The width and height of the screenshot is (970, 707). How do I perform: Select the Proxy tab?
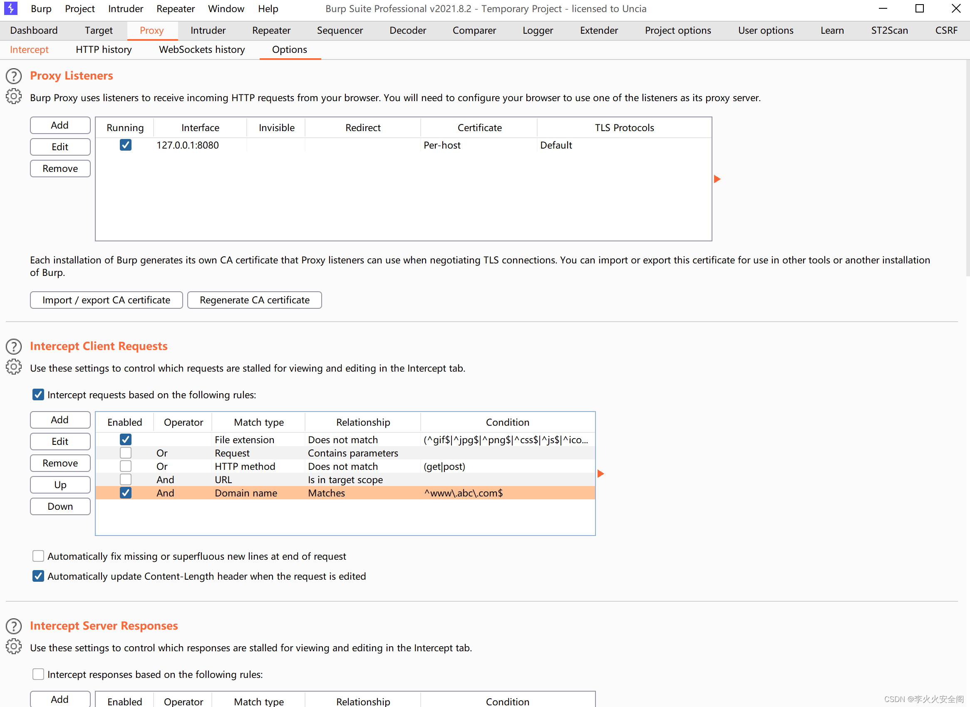tap(151, 30)
